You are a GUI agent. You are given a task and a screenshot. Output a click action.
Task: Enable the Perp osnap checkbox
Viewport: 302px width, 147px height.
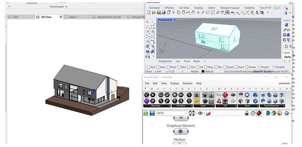coord(206,67)
